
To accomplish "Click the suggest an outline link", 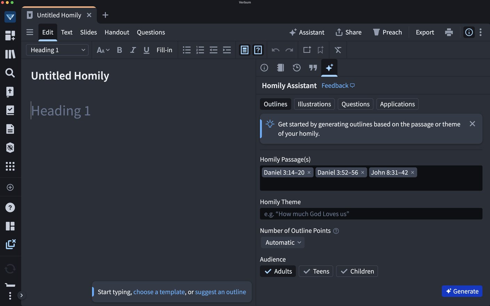I will point(221,292).
